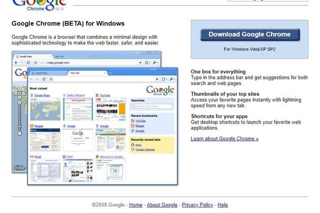Click the empty address bar in New Tab window
The height and width of the screenshot is (213, 320).
click(x=104, y=79)
